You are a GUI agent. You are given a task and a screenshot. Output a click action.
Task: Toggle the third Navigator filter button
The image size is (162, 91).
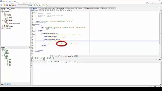pos(10,84)
